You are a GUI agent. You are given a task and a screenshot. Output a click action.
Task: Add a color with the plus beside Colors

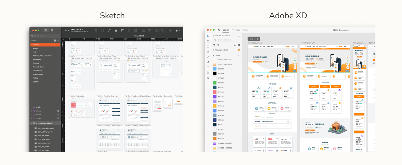(x=239, y=55)
